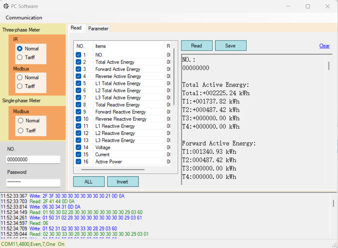Focus the Password input field
338x248 pixels.
point(33,183)
